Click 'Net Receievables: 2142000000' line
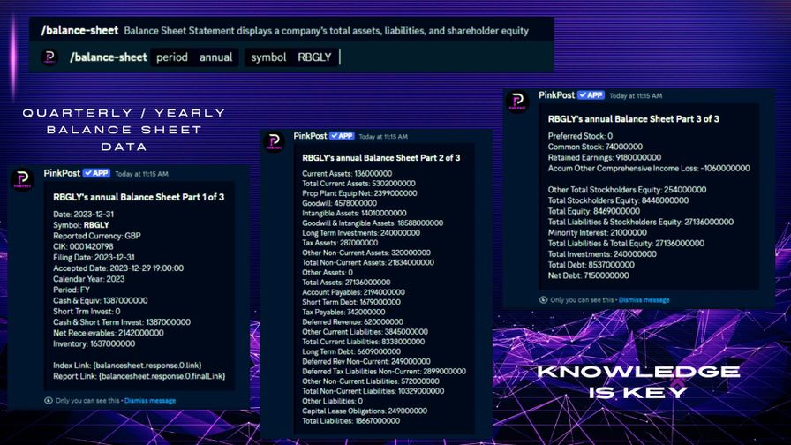This screenshot has width=791, height=445. click(x=109, y=333)
